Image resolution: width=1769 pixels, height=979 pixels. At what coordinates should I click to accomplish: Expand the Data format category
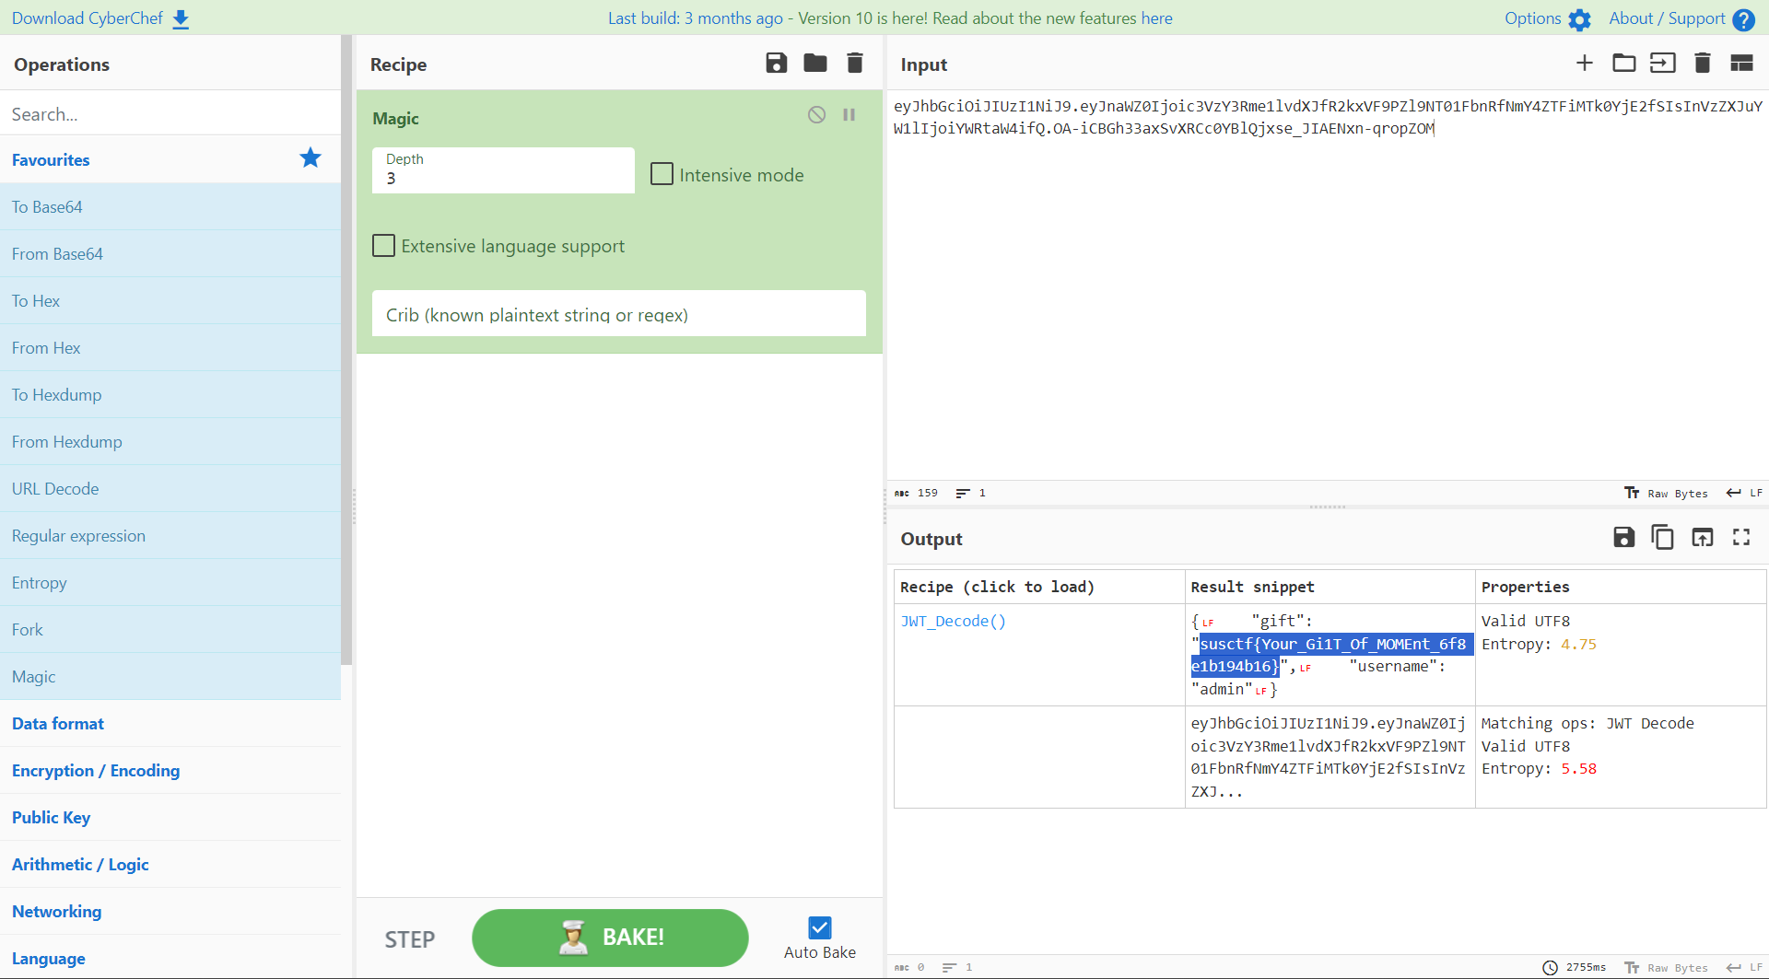pyautogui.click(x=58, y=724)
